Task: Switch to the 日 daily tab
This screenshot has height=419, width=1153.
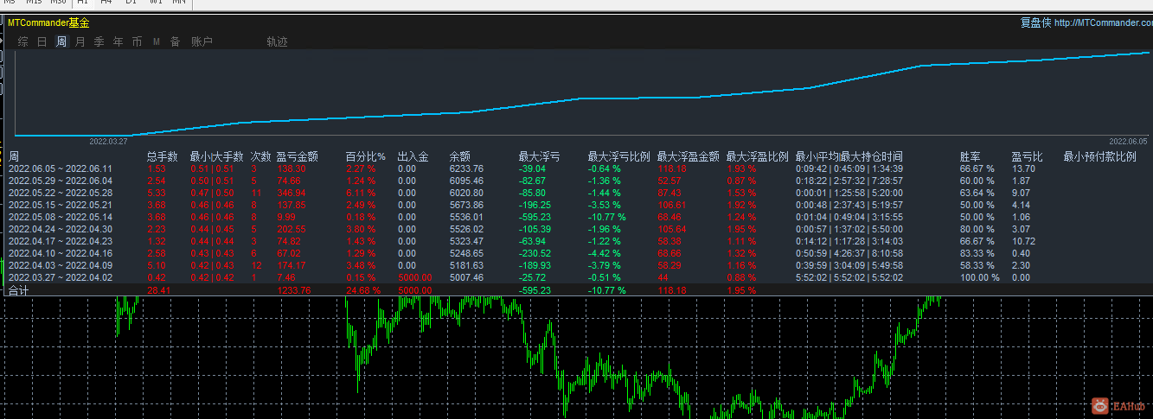Action: point(42,41)
